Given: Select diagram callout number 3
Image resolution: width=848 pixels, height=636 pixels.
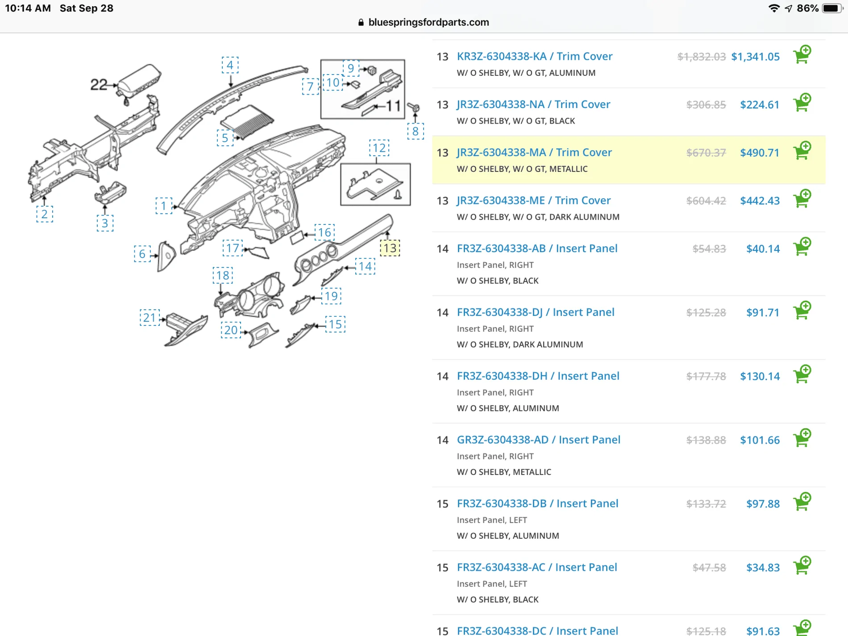Looking at the screenshot, I should (105, 223).
